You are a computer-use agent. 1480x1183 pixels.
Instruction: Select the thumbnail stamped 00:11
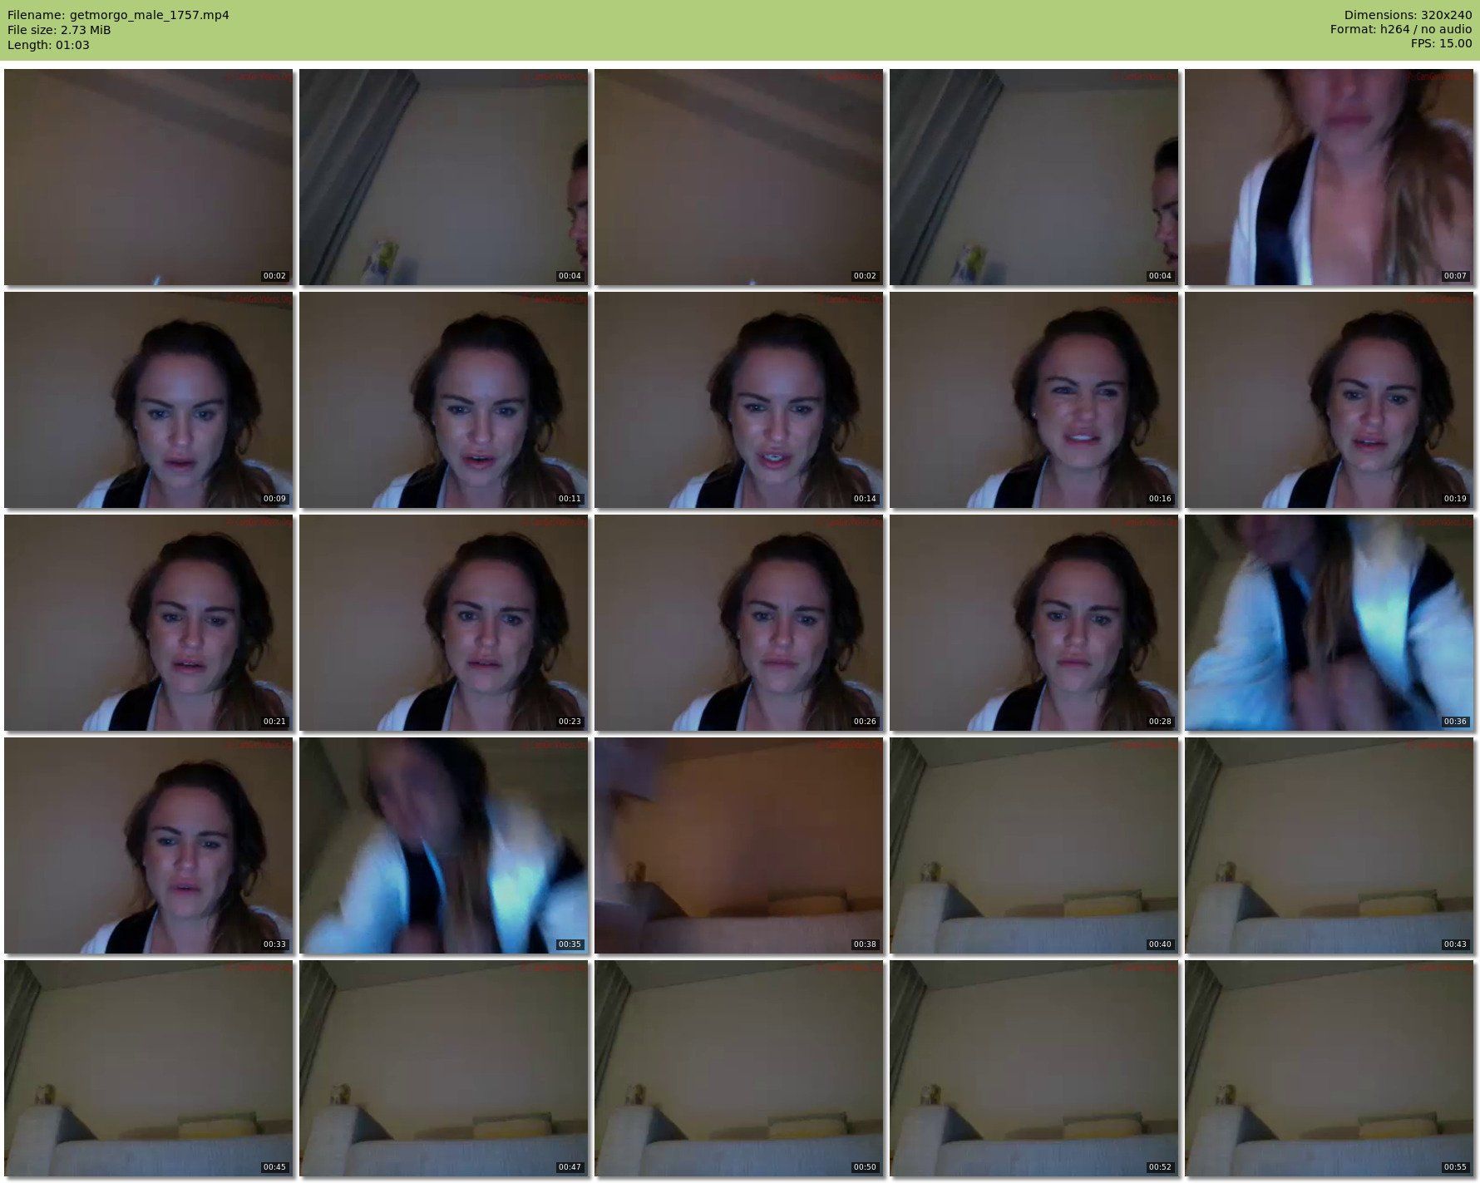click(443, 400)
